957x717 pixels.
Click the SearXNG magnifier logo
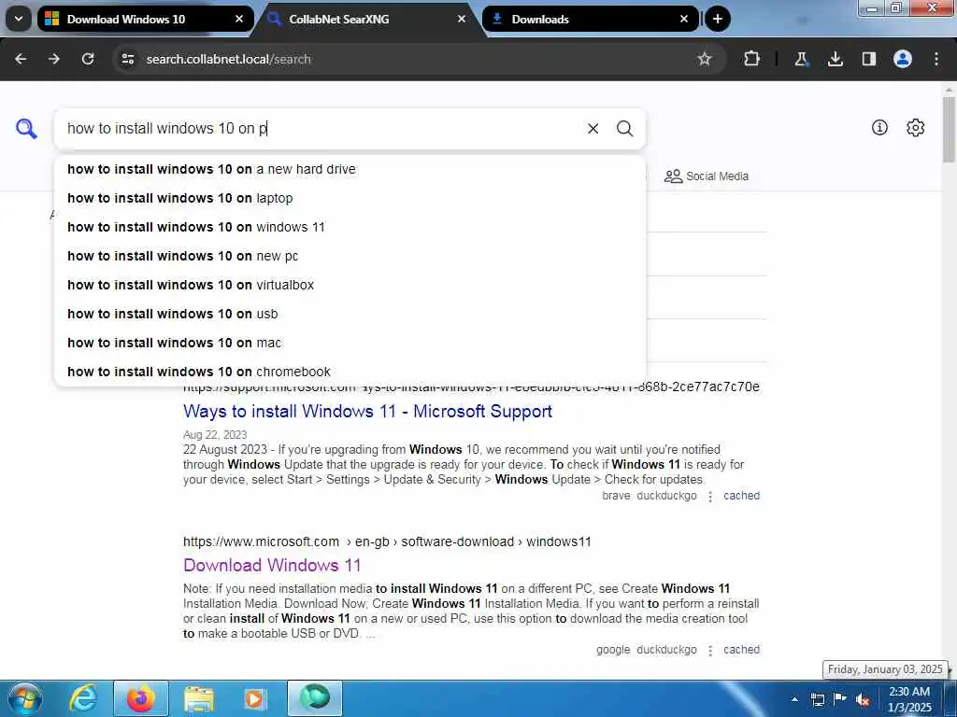(26, 129)
